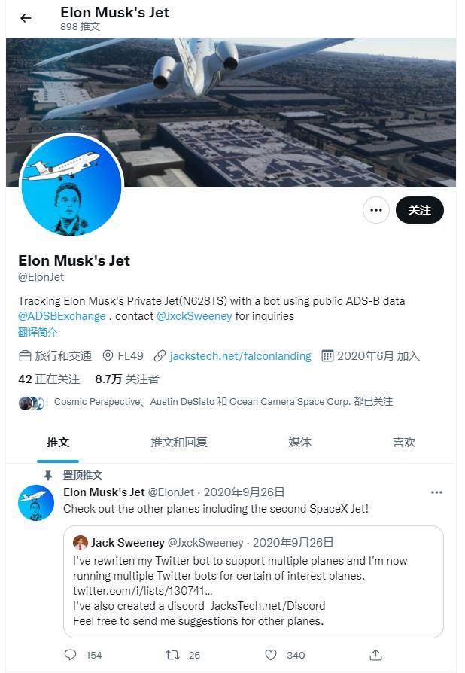
Task: Click the back arrow icon
Action: coord(26,18)
